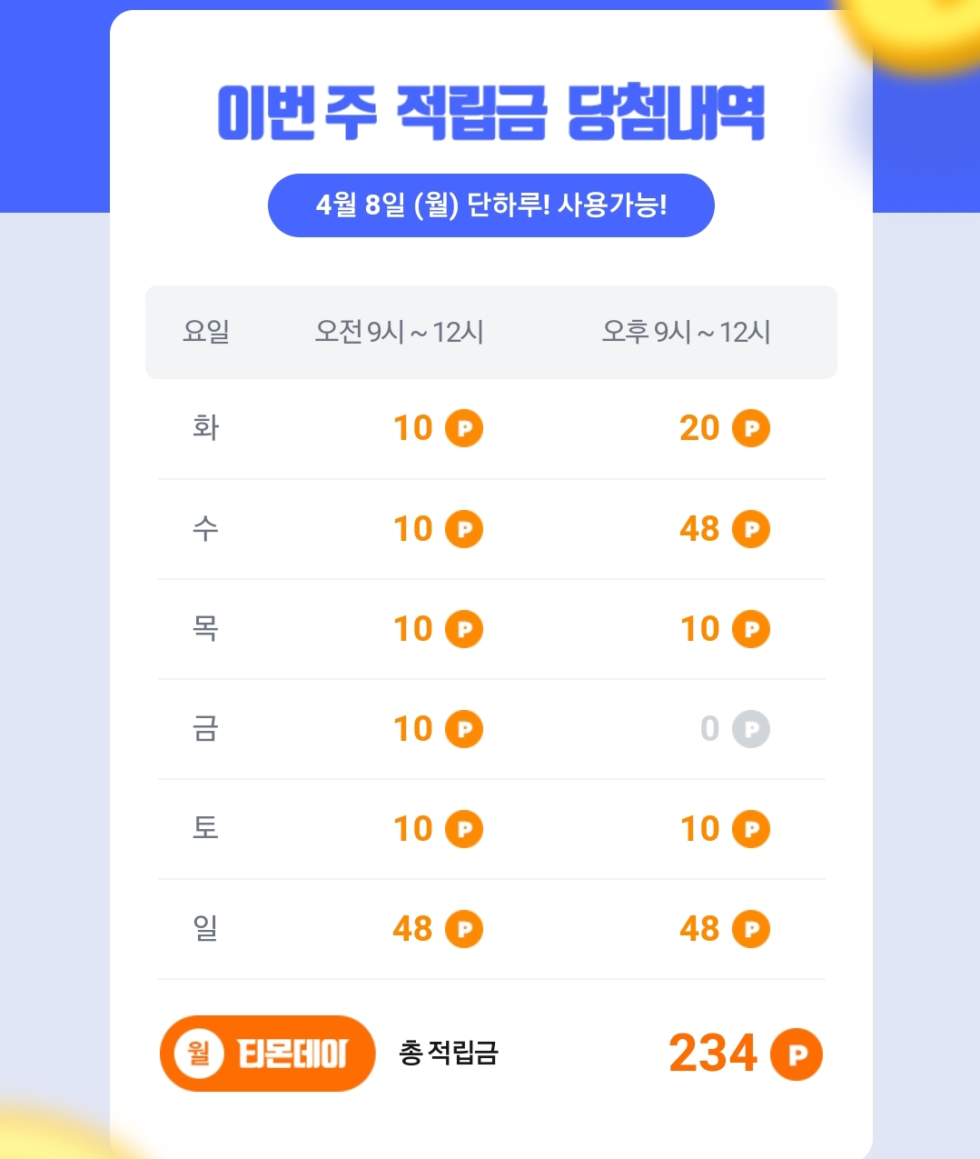Click the Sunday morning 48-point coin icon
980x1159 pixels.
click(464, 929)
